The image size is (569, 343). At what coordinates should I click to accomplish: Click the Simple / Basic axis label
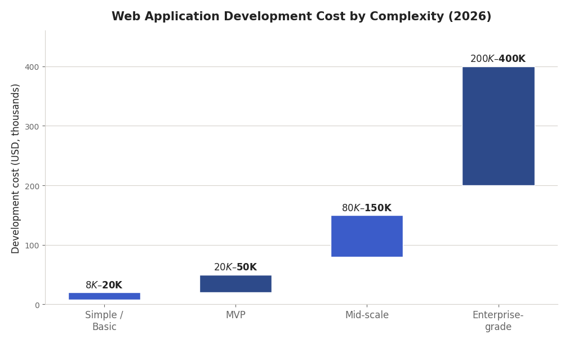[x=104, y=320]
